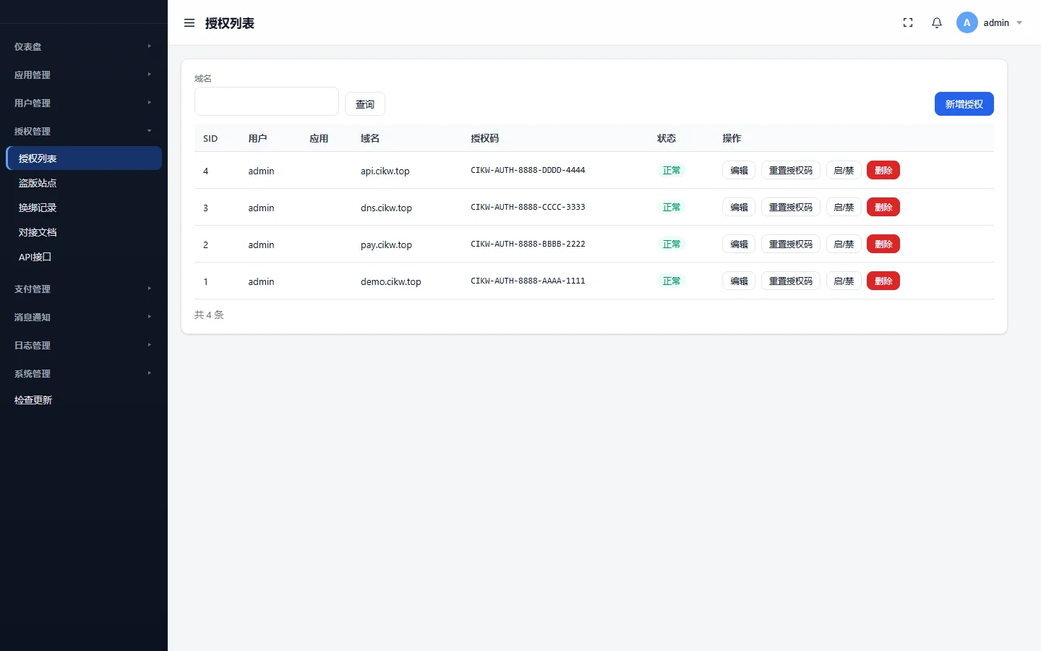
Task: Click the 共 4 条 total count text
Action: 209,315
